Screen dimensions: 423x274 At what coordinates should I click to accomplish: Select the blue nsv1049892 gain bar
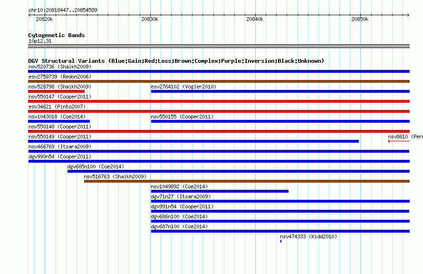click(220, 191)
